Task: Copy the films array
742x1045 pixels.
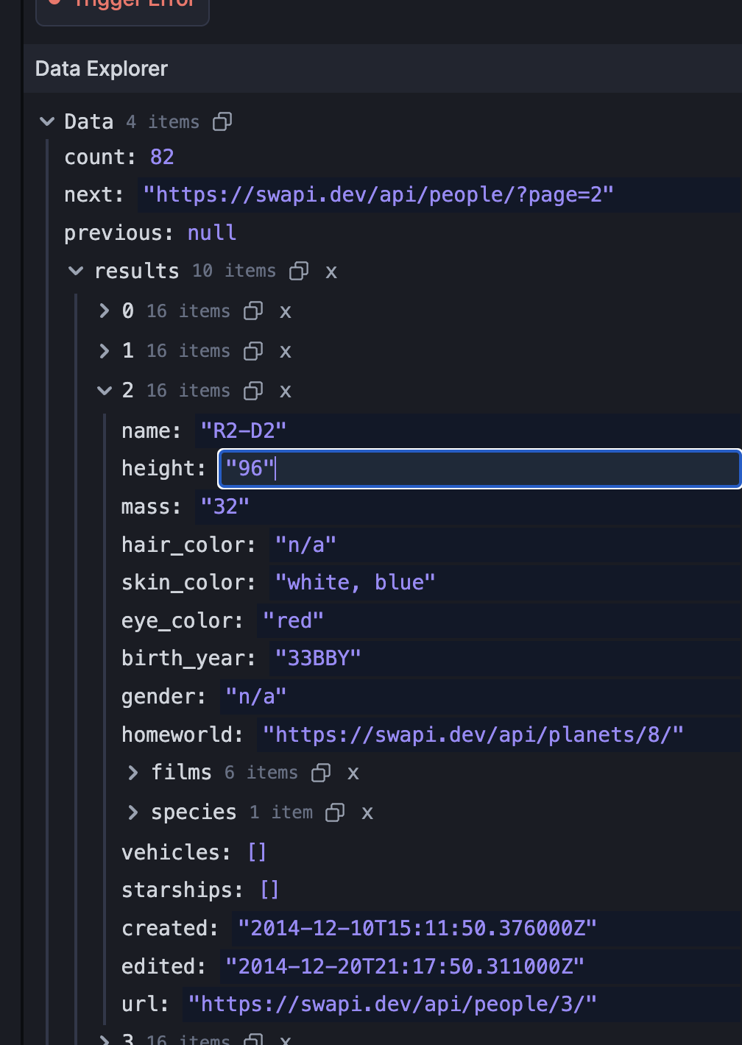Action: coord(321,773)
